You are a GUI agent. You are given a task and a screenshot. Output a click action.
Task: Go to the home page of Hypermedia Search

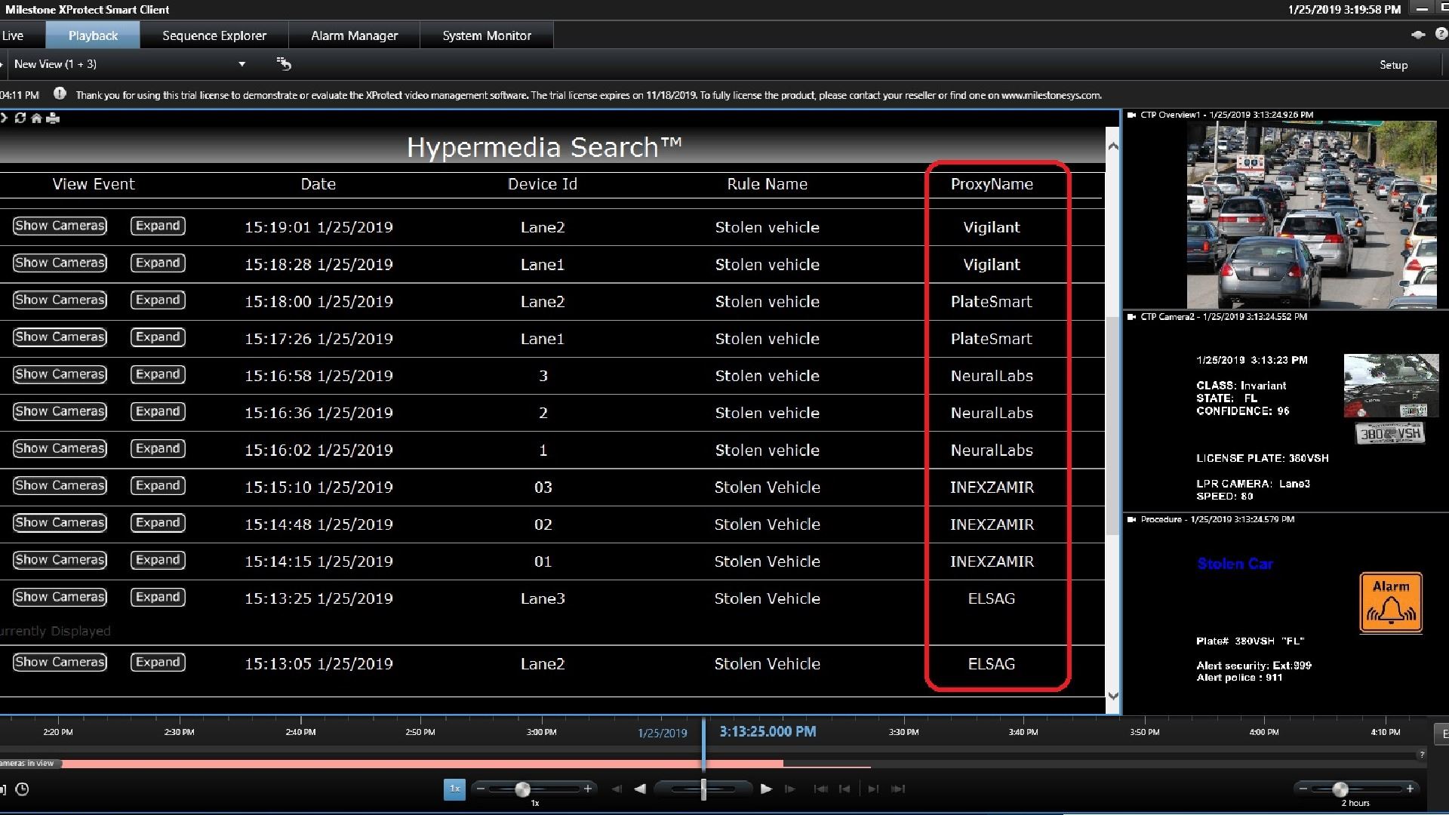(x=36, y=118)
